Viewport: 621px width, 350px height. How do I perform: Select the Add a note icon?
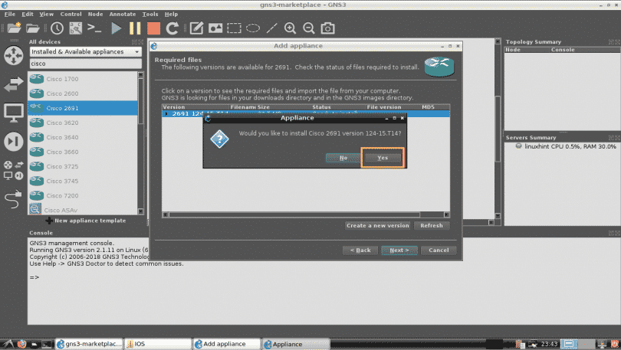tap(196, 28)
